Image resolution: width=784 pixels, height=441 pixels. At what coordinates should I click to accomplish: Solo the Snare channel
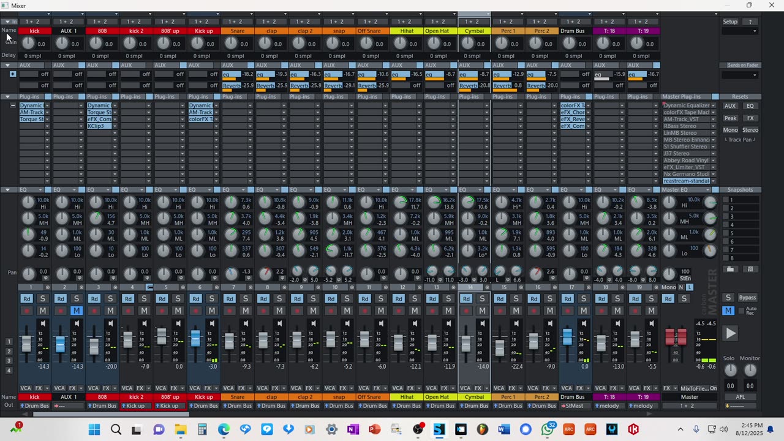(x=246, y=298)
